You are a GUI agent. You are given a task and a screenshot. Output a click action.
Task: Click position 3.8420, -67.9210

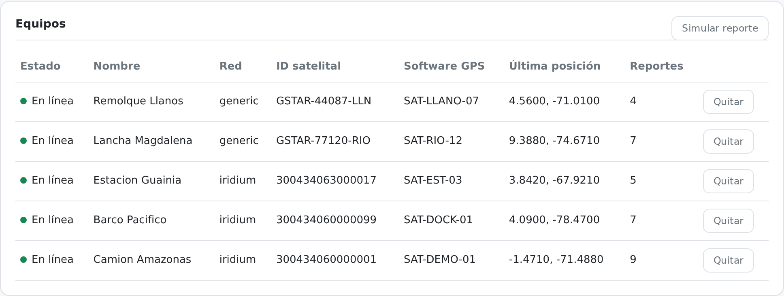[554, 180]
